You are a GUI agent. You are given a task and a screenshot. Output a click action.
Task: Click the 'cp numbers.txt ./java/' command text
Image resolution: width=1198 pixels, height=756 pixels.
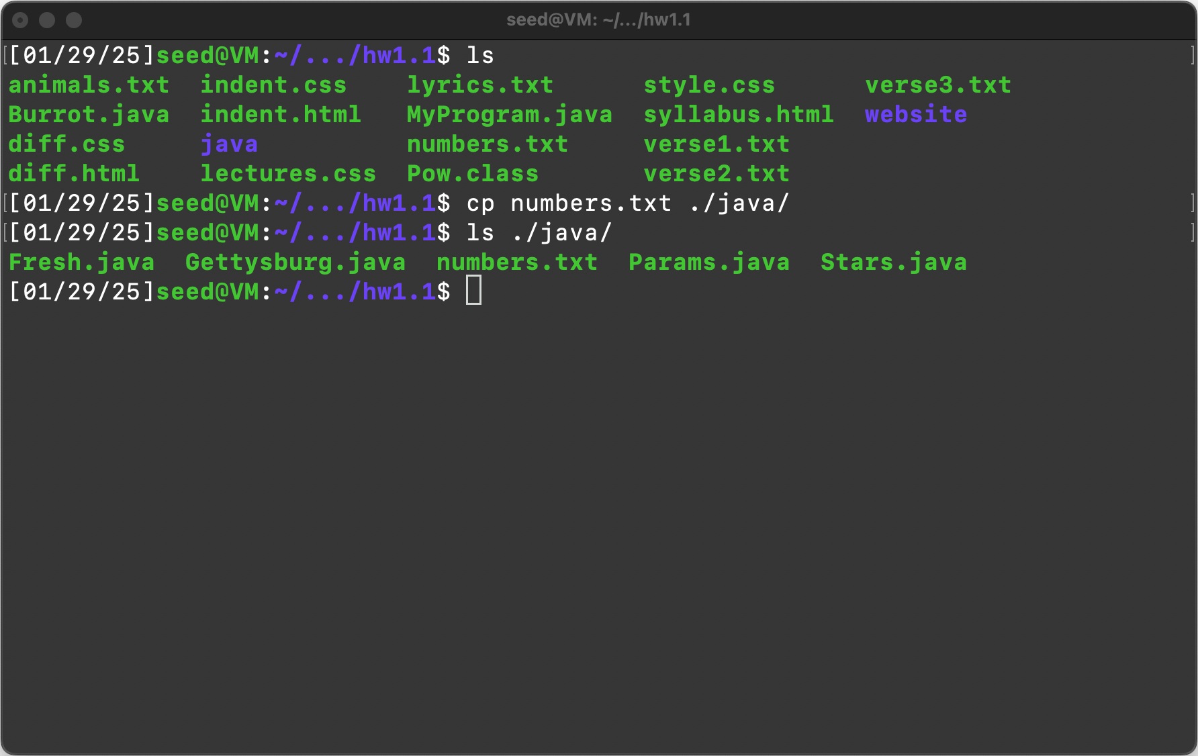pyautogui.click(x=628, y=203)
